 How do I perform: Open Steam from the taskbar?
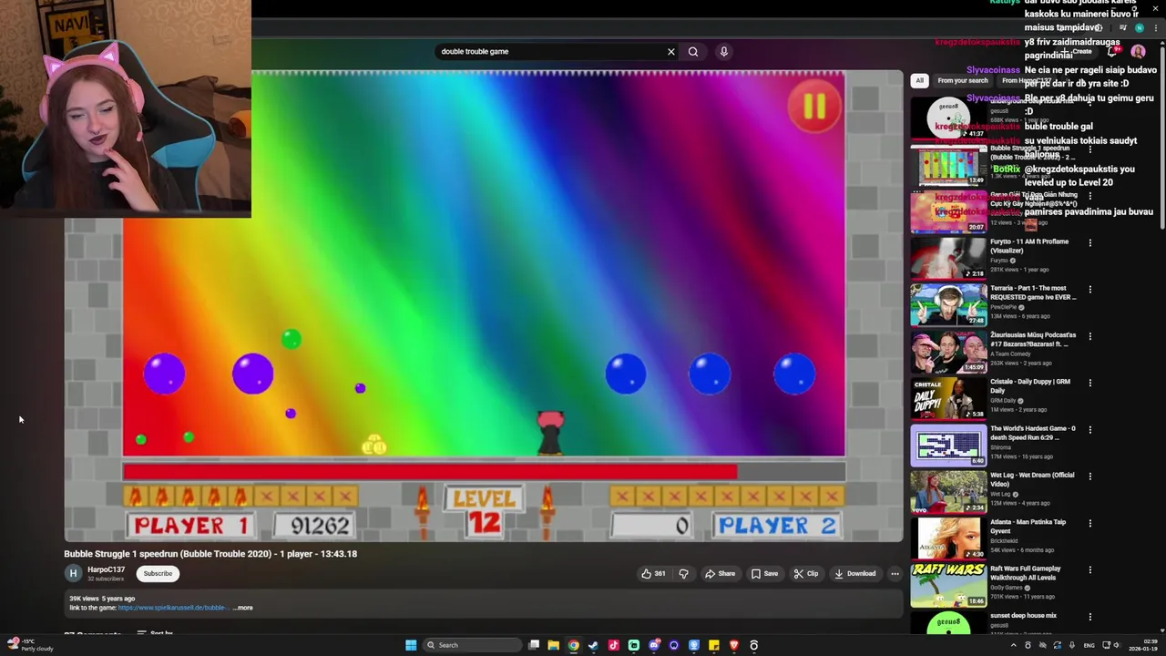point(593,645)
